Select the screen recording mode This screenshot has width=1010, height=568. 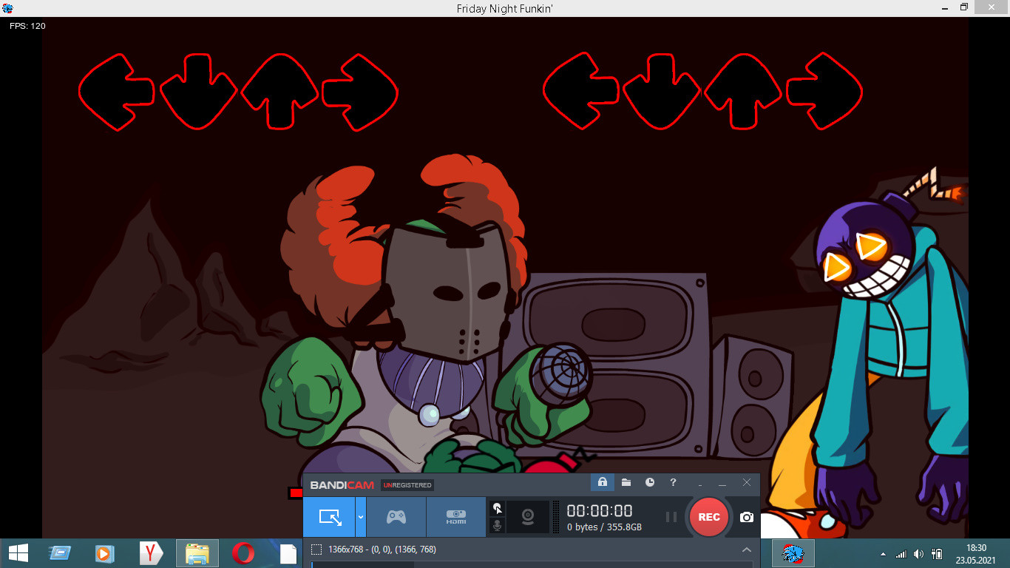(329, 517)
